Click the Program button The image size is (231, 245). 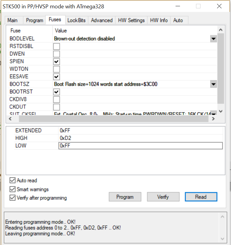[125, 197]
